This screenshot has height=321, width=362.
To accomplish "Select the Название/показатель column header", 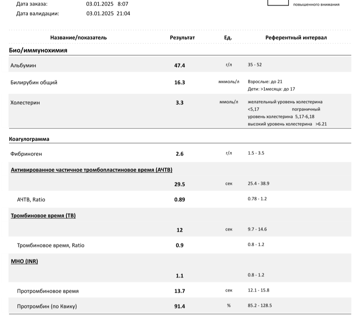I will click(x=78, y=38).
